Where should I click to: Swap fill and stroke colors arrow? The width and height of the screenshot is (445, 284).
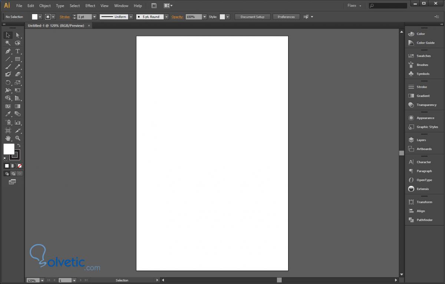pos(19,145)
